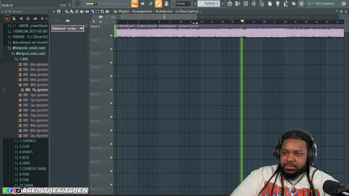Add a new pattern with plus button

pyautogui.click(x=222, y=4)
